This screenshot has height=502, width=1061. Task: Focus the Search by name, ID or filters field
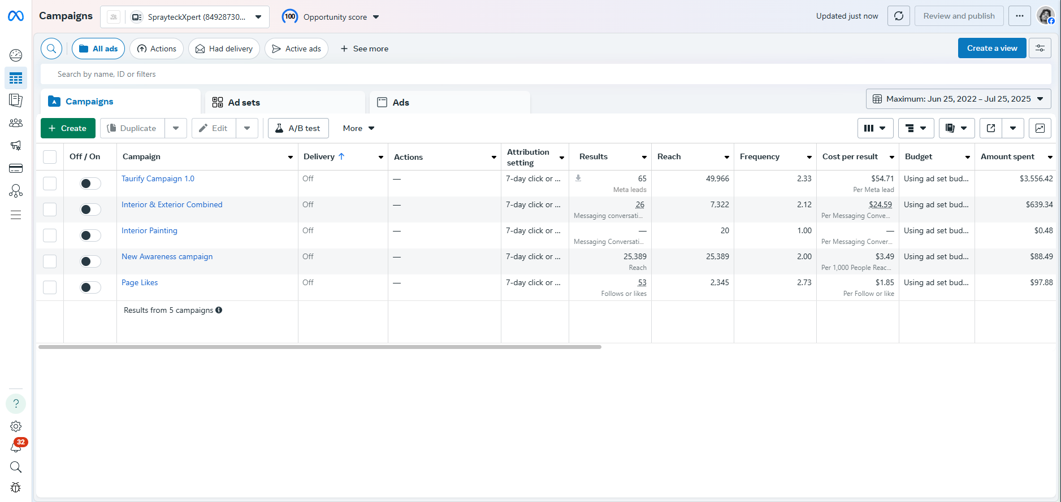coord(546,74)
